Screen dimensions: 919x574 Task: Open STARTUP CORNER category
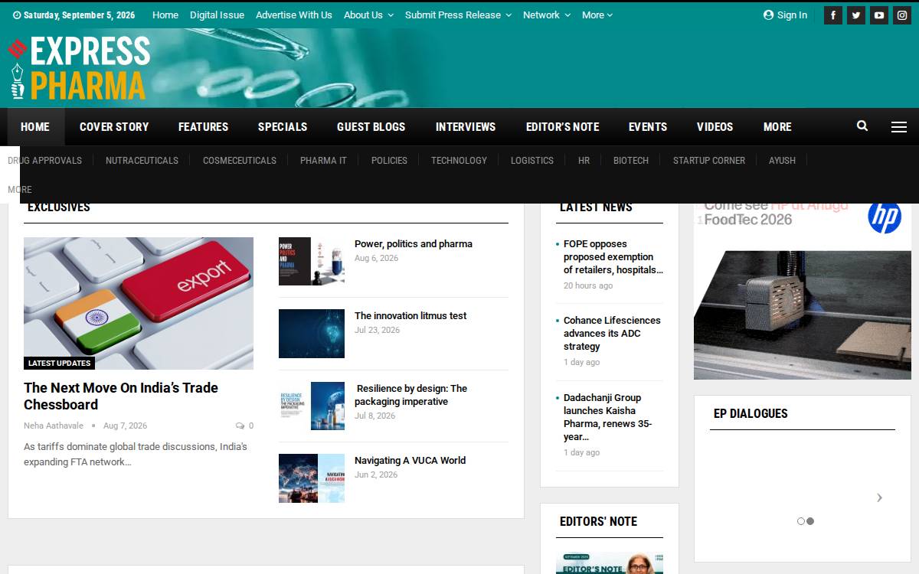click(709, 160)
